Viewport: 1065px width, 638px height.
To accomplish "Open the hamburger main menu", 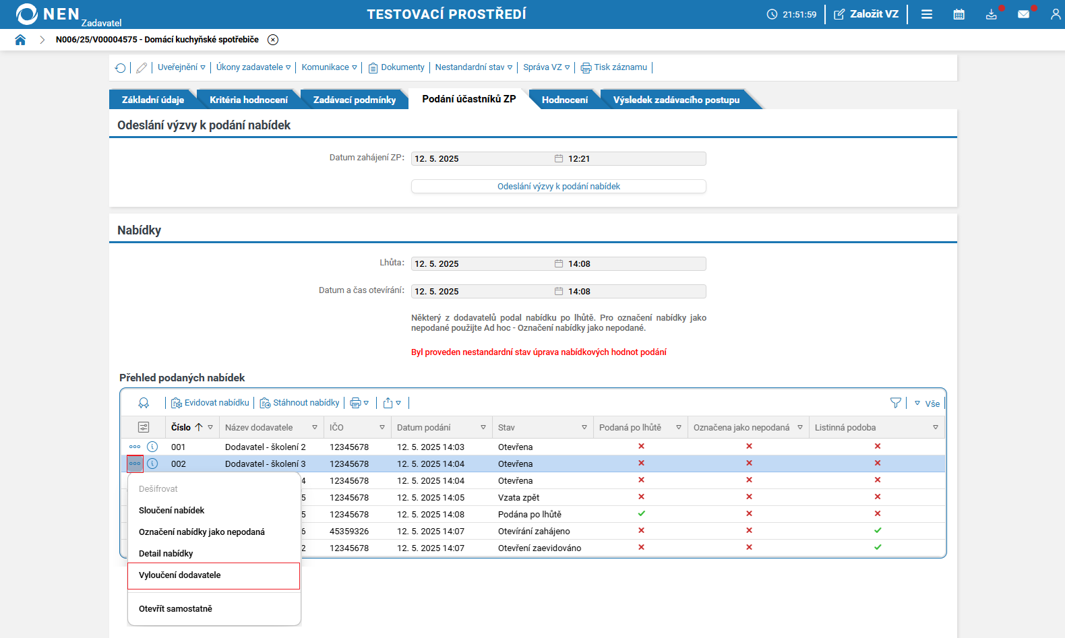I will click(927, 14).
